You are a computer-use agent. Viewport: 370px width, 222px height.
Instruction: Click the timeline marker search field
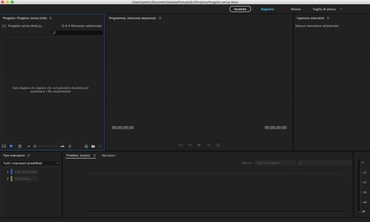click(325, 163)
